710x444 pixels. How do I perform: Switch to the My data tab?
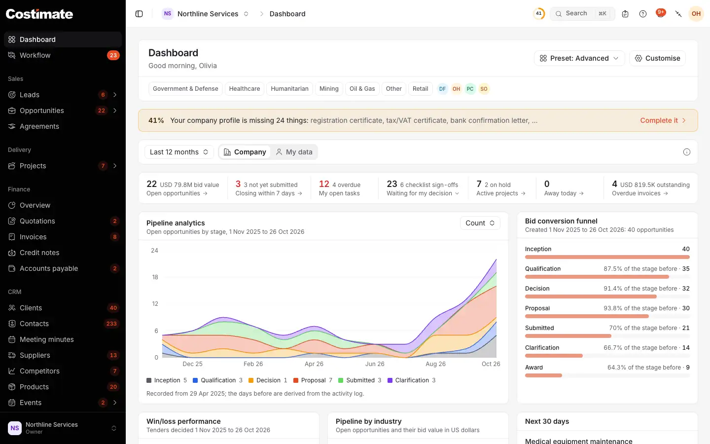click(294, 152)
